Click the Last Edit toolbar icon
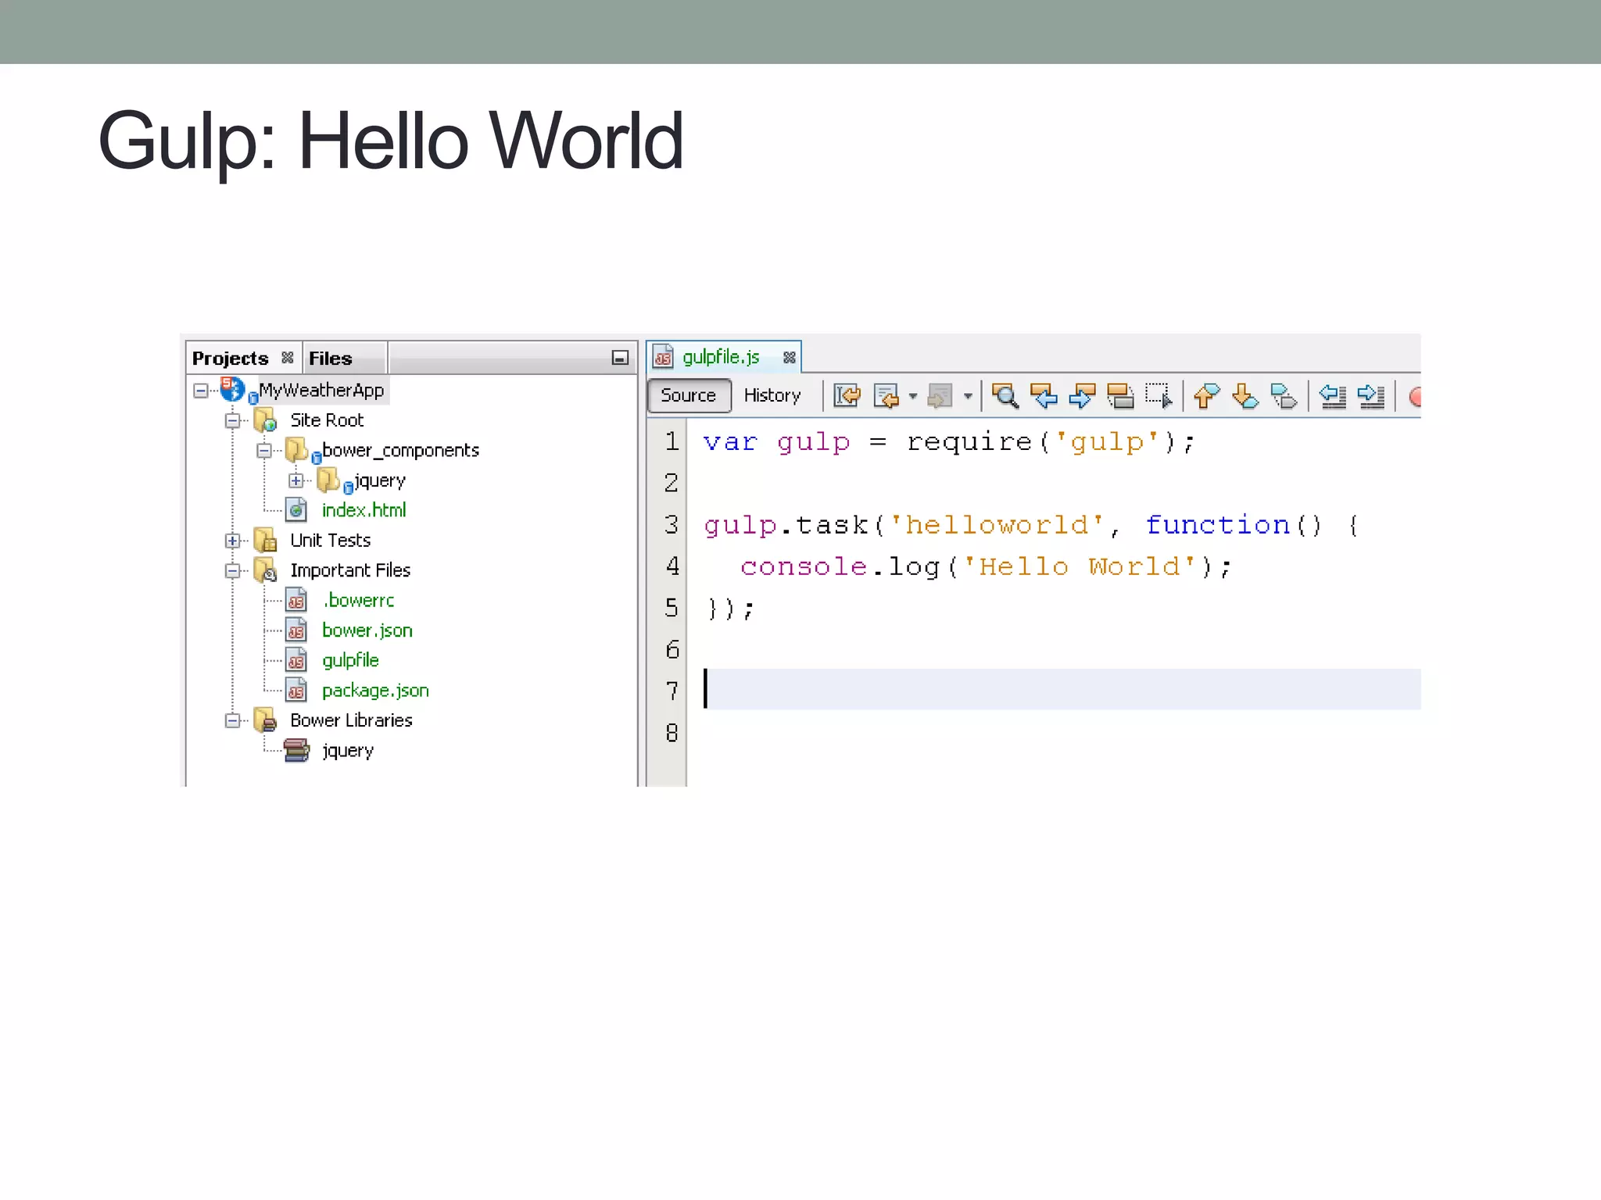This screenshot has width=1601, height=1200. click(847, 396)
